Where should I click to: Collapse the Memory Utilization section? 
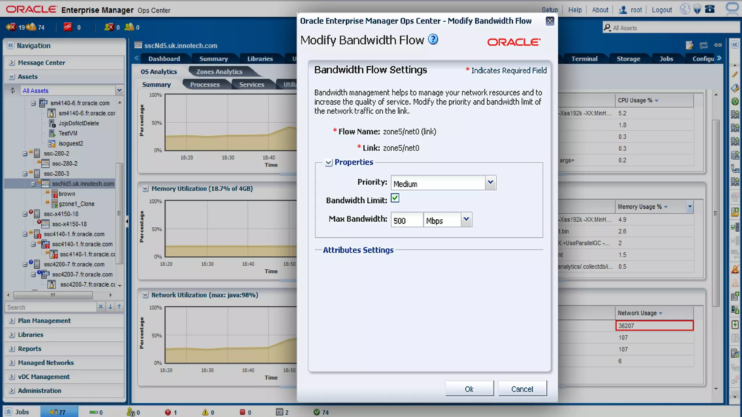click(x=145, y=189)
